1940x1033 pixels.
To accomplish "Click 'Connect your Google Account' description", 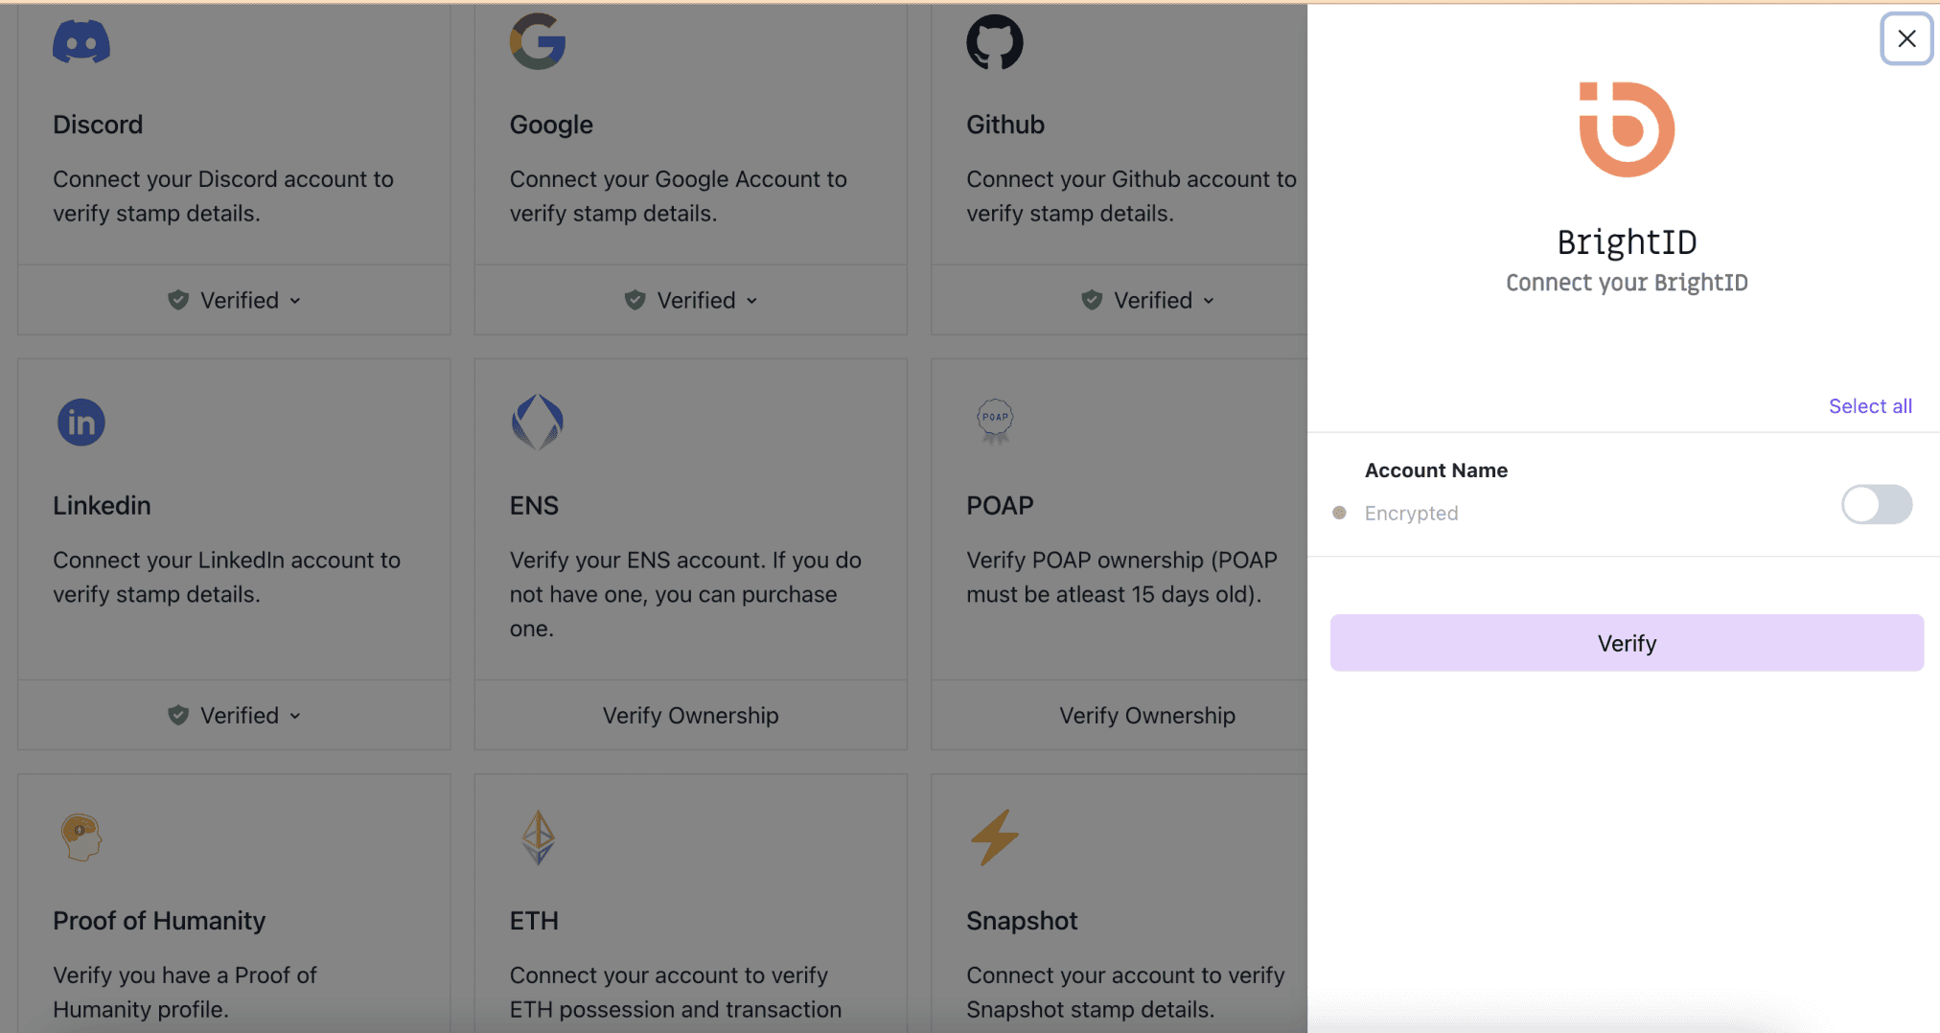I will pos(679,195).
